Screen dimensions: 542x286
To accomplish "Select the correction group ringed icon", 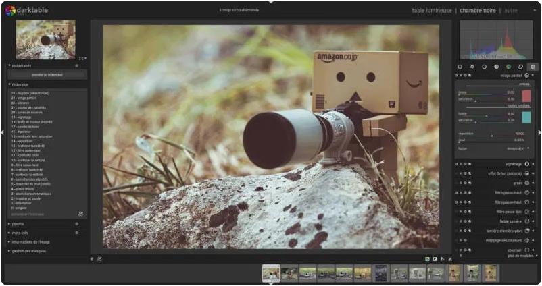I will 520,67.
